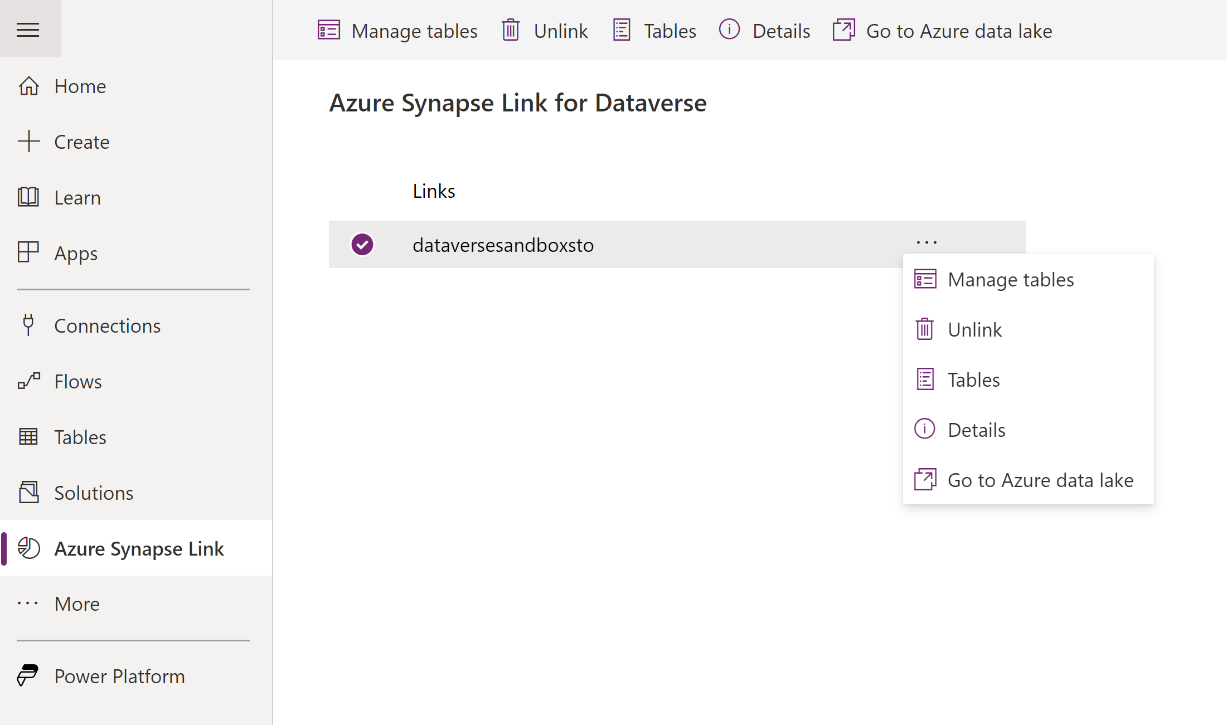Click the Solutions icon in sidebar
Image resolution: width=1227 pixels, height=725 pixels.
pos(28,493)
